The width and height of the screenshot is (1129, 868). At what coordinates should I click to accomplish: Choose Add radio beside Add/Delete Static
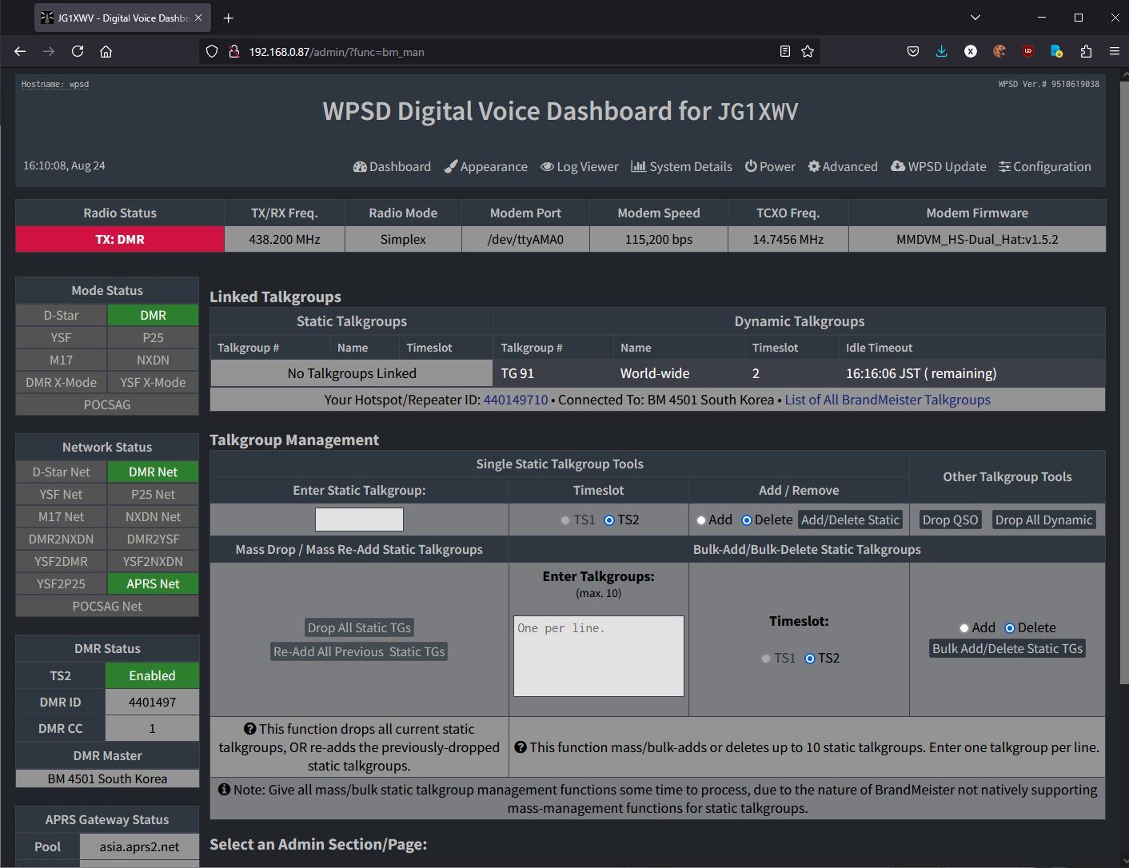click(x=701, y=520)
